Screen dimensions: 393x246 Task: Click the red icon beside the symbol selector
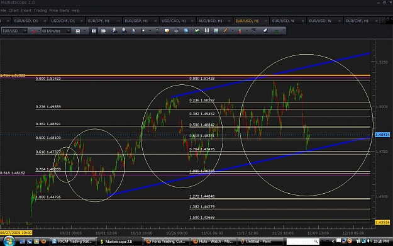coord(33,31)
